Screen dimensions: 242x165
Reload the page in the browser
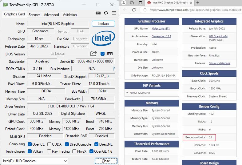coord(134,10)
